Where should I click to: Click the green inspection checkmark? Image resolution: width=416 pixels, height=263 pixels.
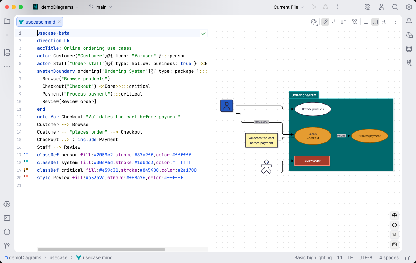203,34
